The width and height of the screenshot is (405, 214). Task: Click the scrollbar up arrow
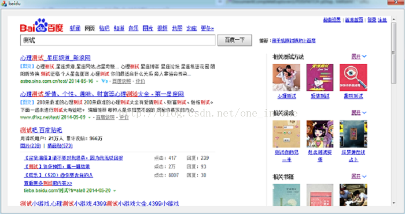393,19
